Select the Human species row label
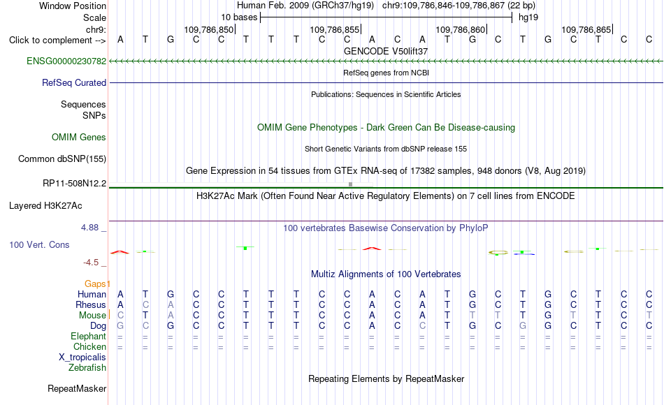 click(92, 294)
